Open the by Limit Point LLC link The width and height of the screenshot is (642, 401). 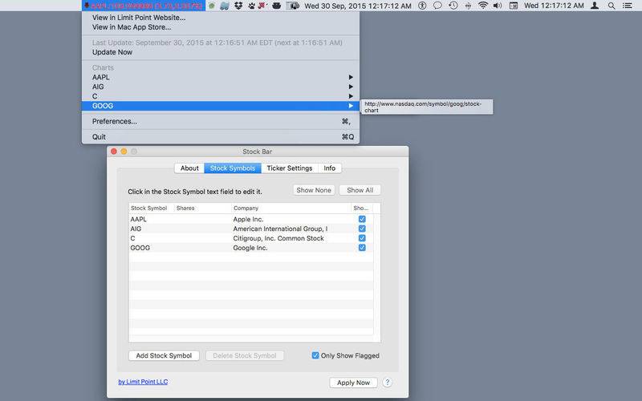[143, 382]
